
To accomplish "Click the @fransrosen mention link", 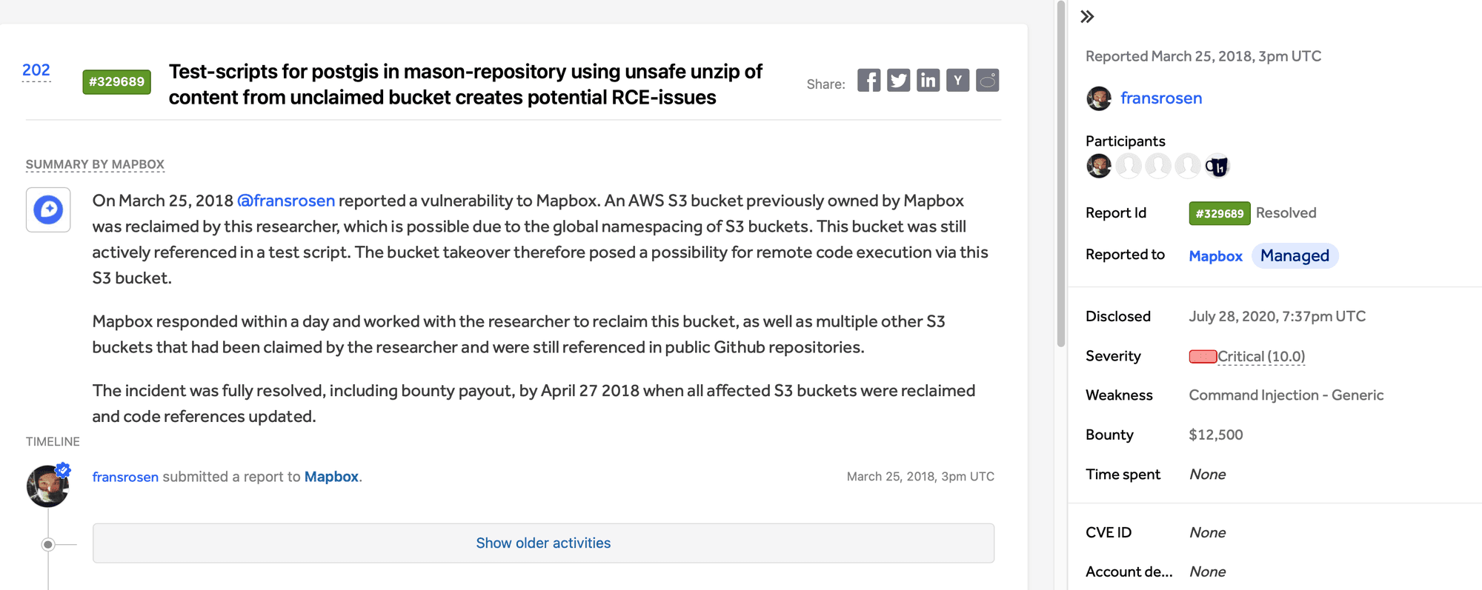I will (286, 201).
